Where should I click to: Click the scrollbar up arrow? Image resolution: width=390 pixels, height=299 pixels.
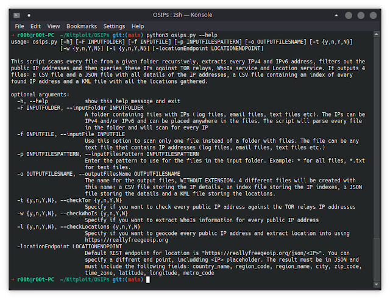[377, 34]
